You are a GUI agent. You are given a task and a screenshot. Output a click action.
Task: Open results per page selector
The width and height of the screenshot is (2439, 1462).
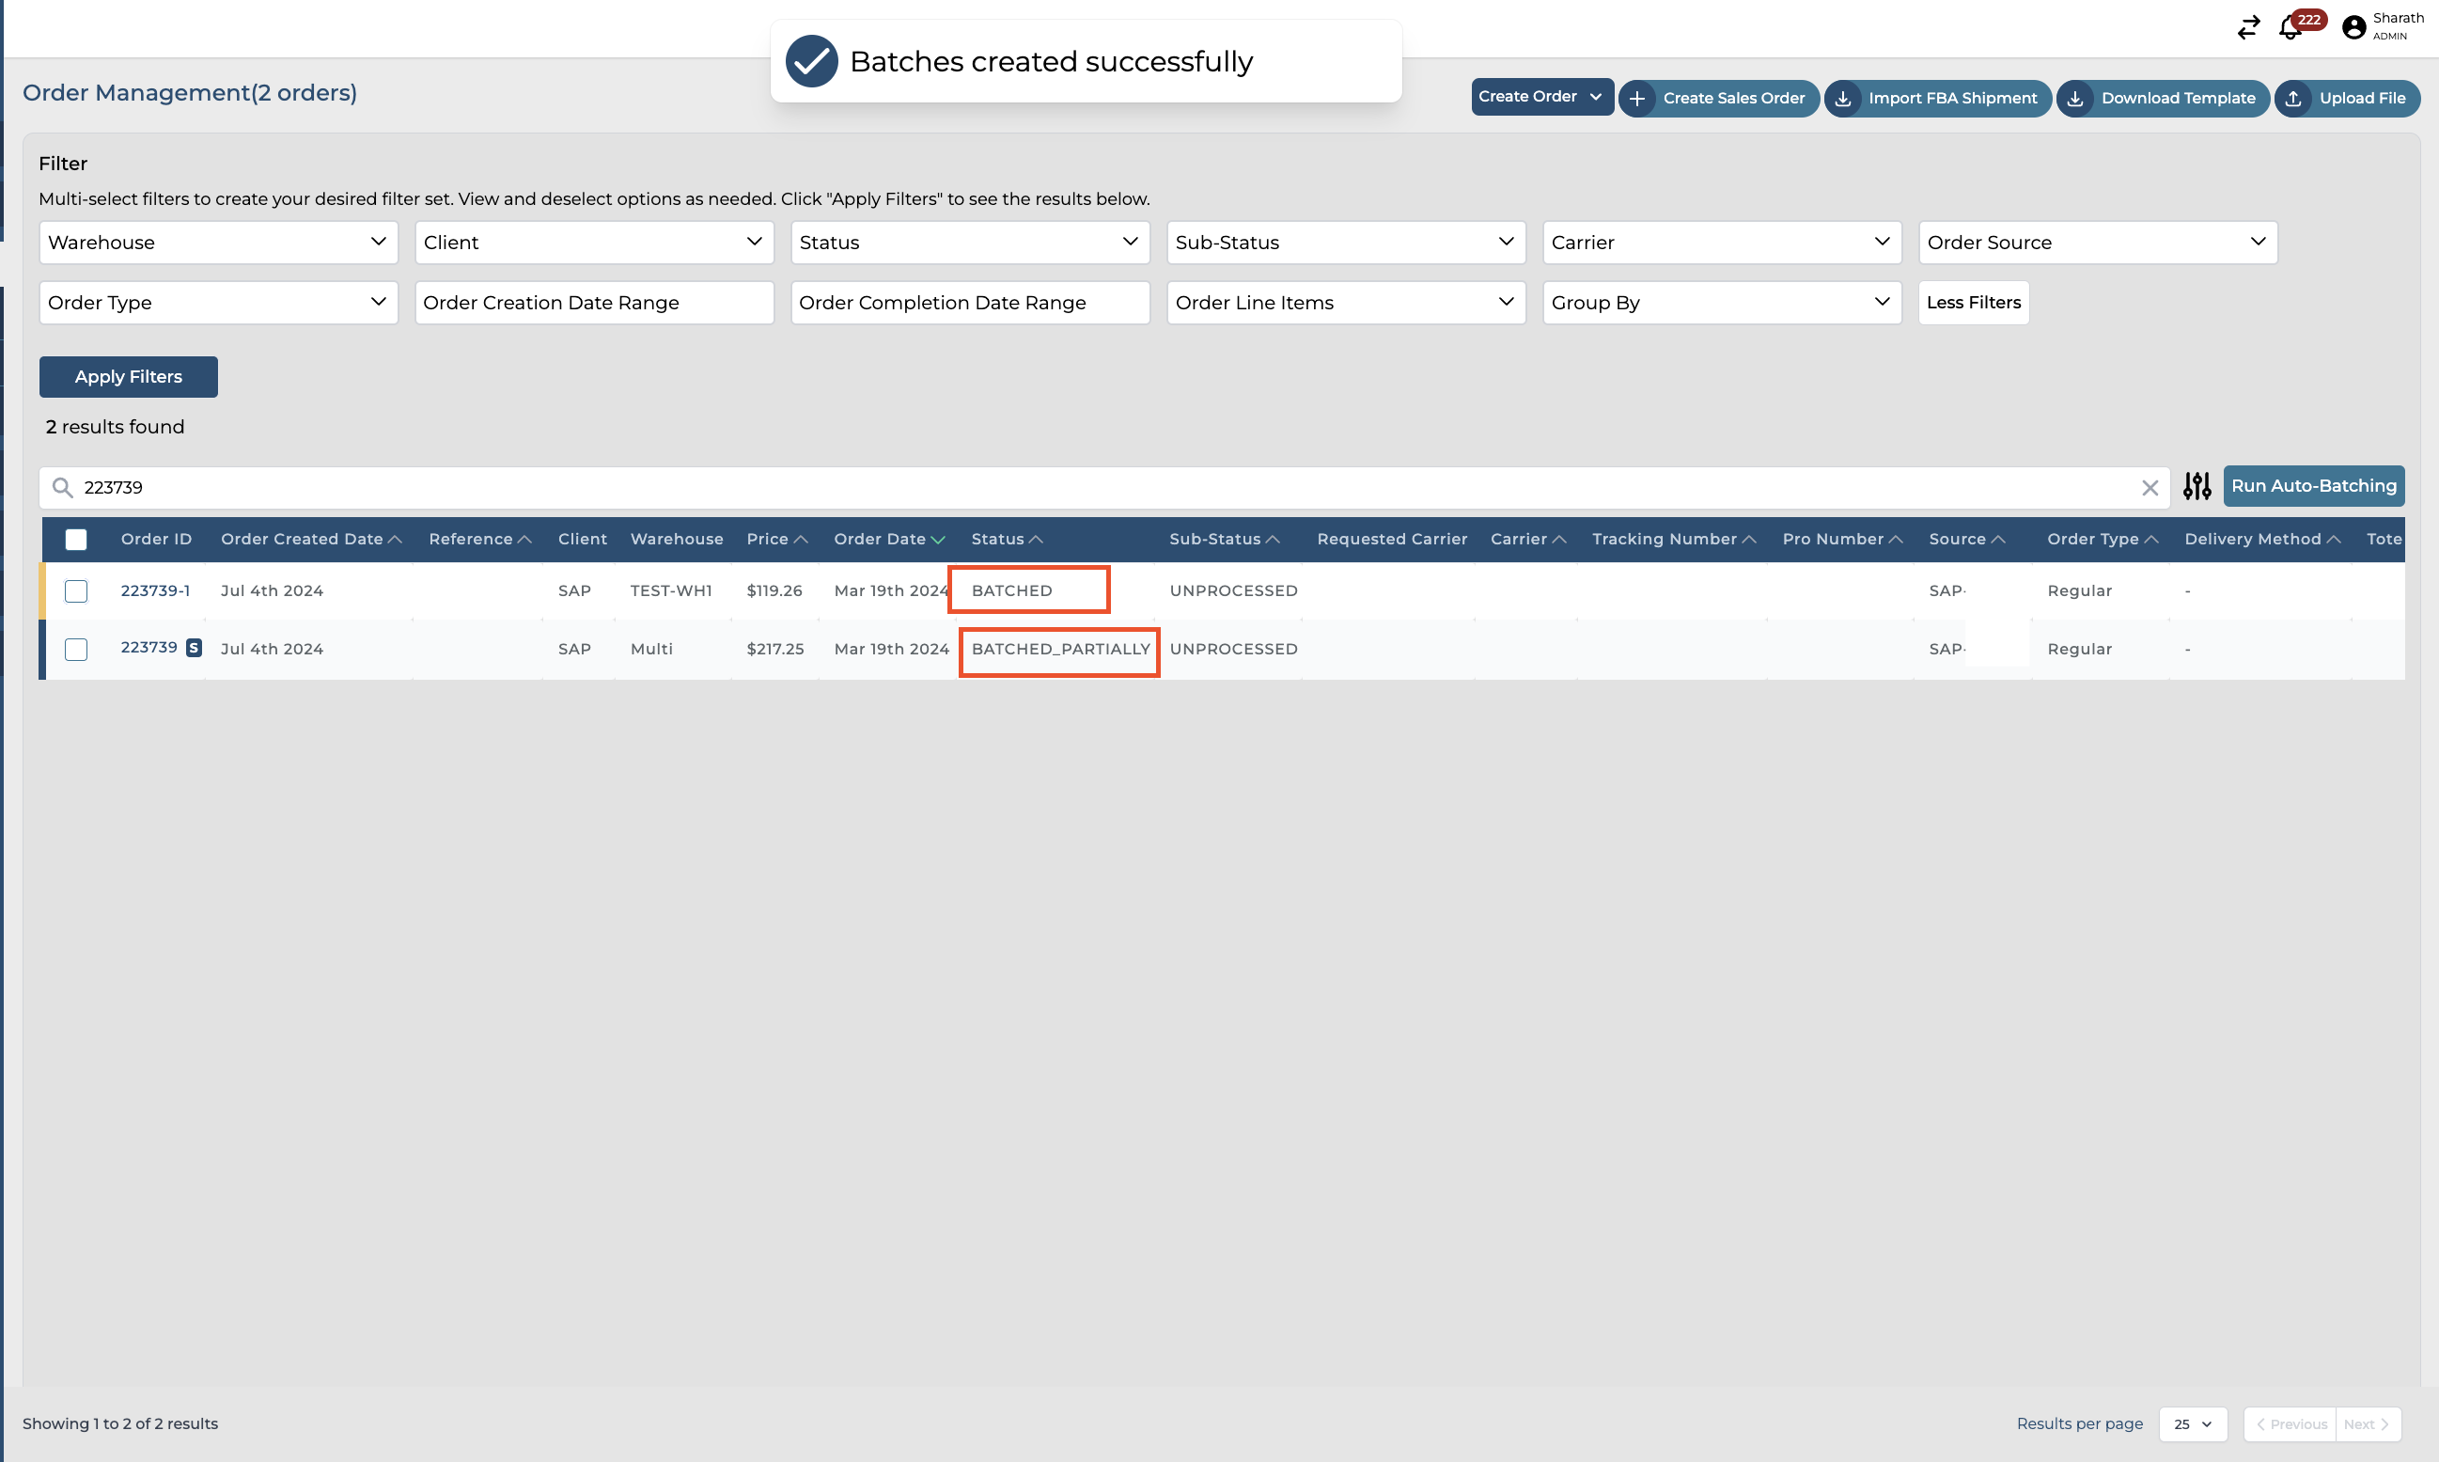point(2192,1423)
